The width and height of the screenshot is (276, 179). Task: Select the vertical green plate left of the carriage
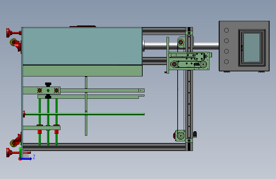tap(168, 55)
